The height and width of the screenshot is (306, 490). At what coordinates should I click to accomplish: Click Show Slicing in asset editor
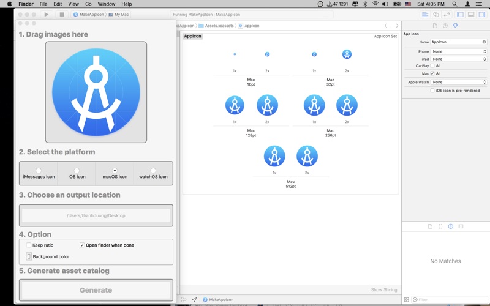(x=384, y=289)
